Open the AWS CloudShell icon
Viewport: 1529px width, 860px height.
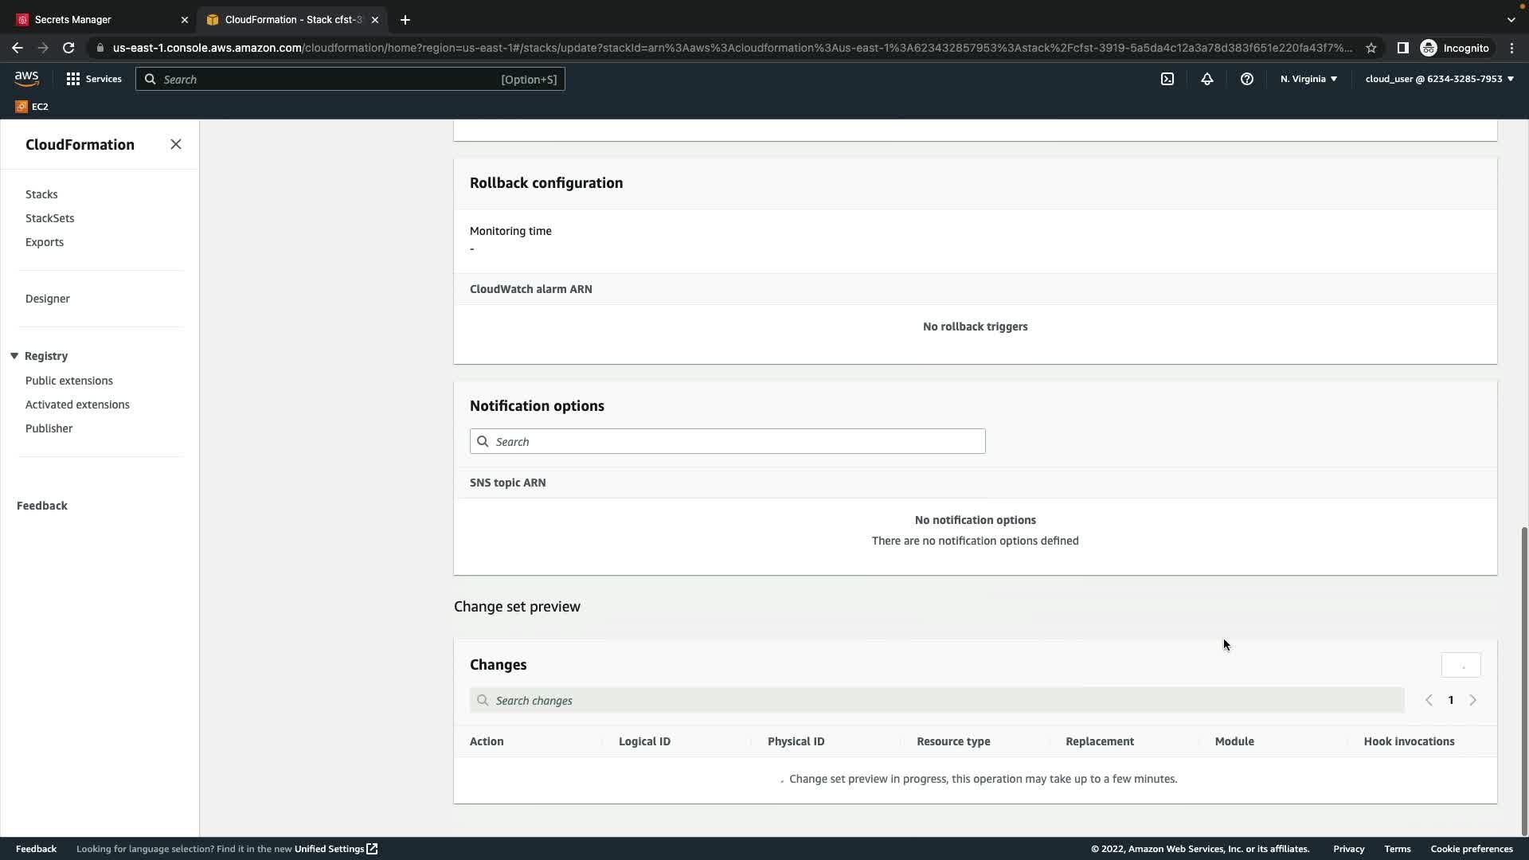[1167, 79]
